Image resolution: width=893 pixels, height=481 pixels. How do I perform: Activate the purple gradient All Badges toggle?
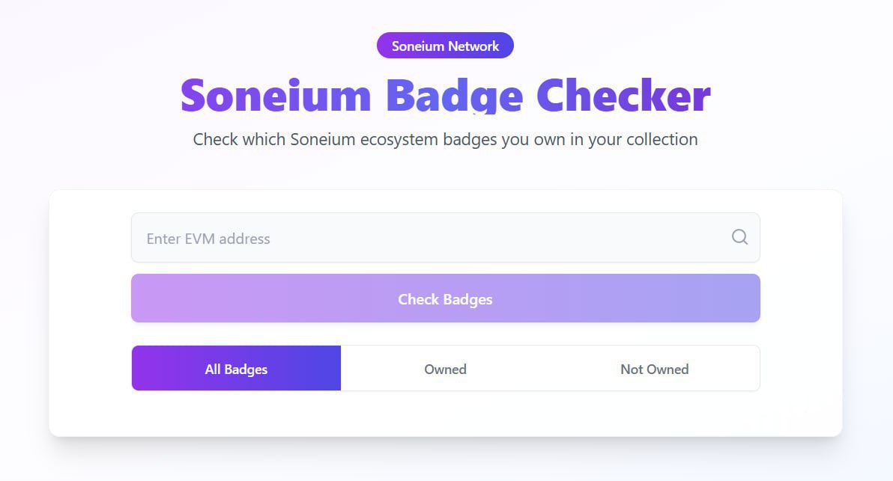(x=236, y=369)
